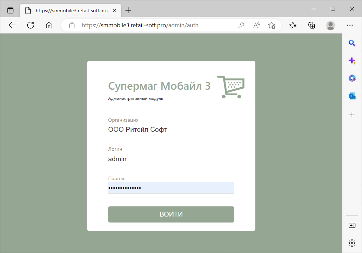This screenshot has height=253, width=362.
Task: View site information lock icon
Action: pyautogui.click(x=72, y=25)
